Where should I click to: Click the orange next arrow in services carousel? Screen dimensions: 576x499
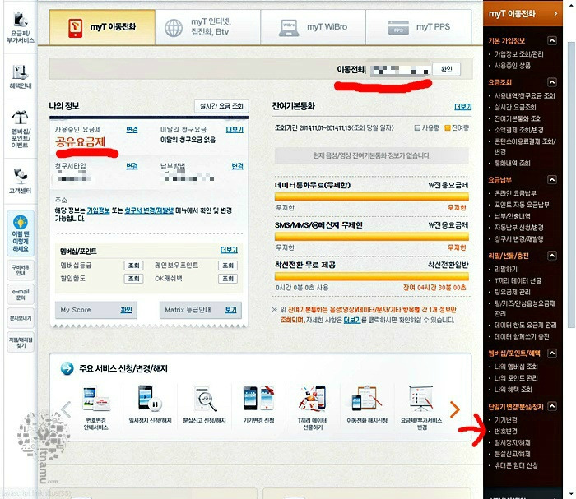(x=455, y=409)
